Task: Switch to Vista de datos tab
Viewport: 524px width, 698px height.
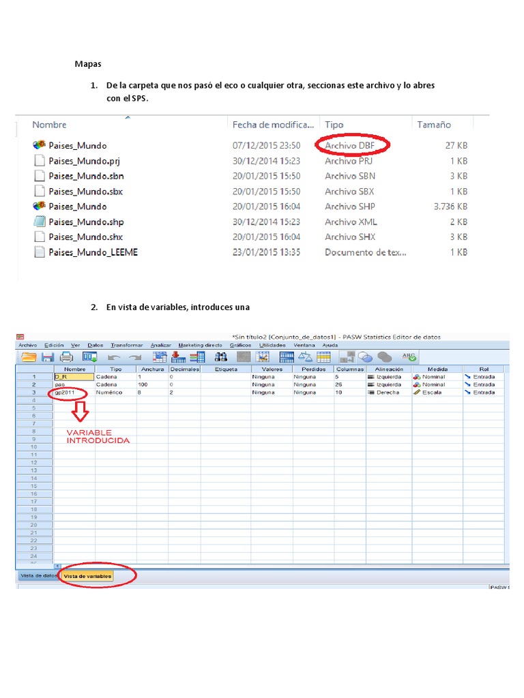Action: pos(38,576)
